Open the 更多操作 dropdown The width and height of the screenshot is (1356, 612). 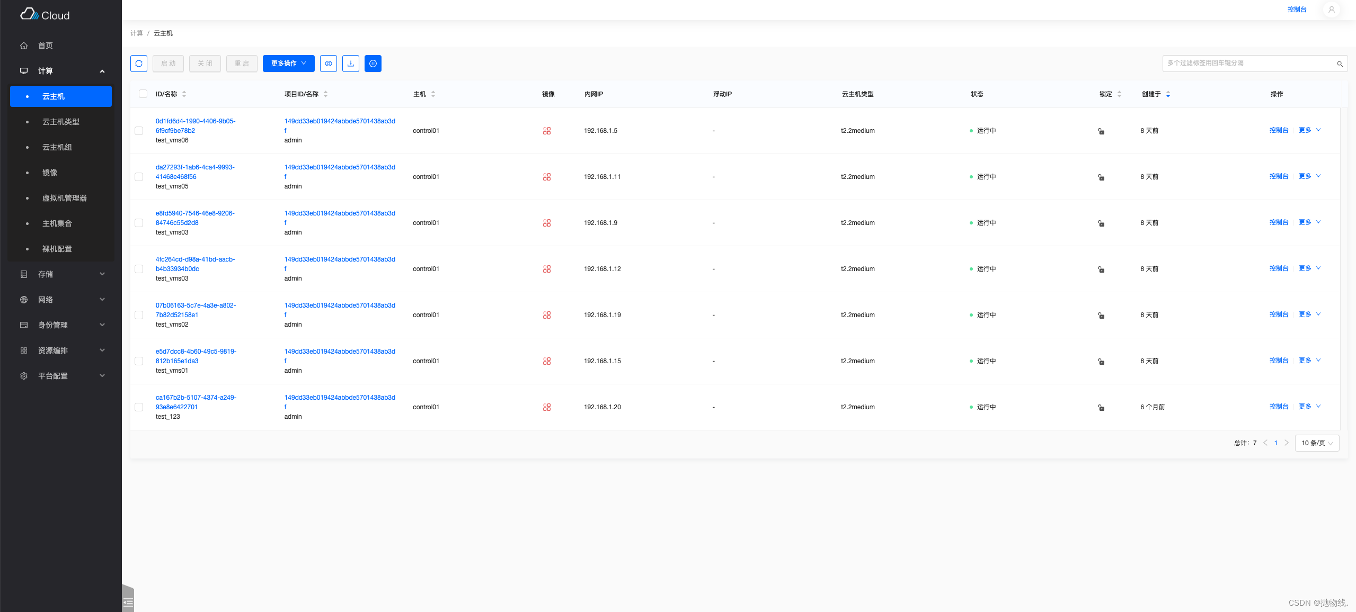288,63
